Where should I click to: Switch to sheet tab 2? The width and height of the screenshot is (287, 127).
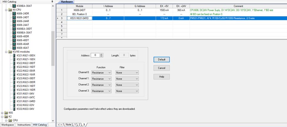pyautogui.click(x=79, y=125)
